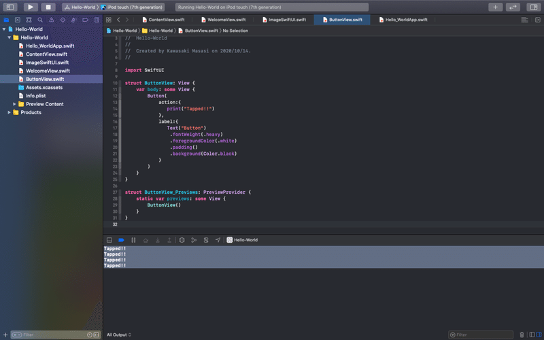Deactivate breakpoints with the blue breakpoint icon
This screenshot has height=340, width=544.
click(x=121, y=240)
